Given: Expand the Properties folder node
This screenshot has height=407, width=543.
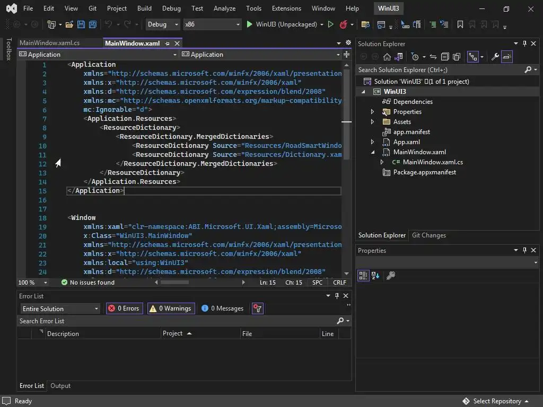Looking at the screenshot, I should point(372,112).
